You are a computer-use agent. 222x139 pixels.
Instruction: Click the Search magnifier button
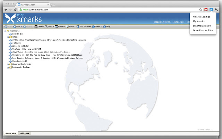tap(49, 26)
